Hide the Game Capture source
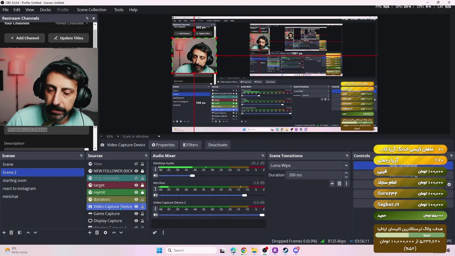 click(x=136, y=214)
